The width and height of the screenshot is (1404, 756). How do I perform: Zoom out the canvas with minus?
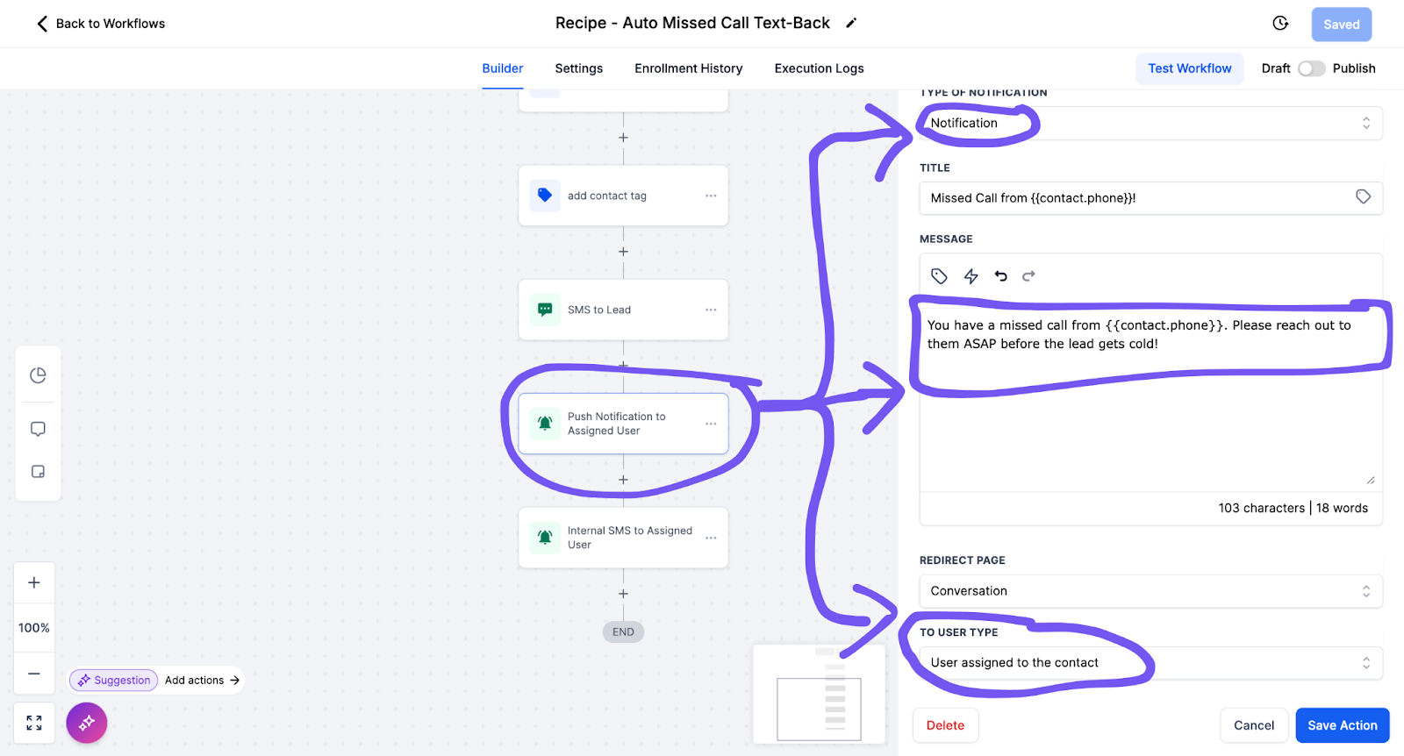pos(34,674)
